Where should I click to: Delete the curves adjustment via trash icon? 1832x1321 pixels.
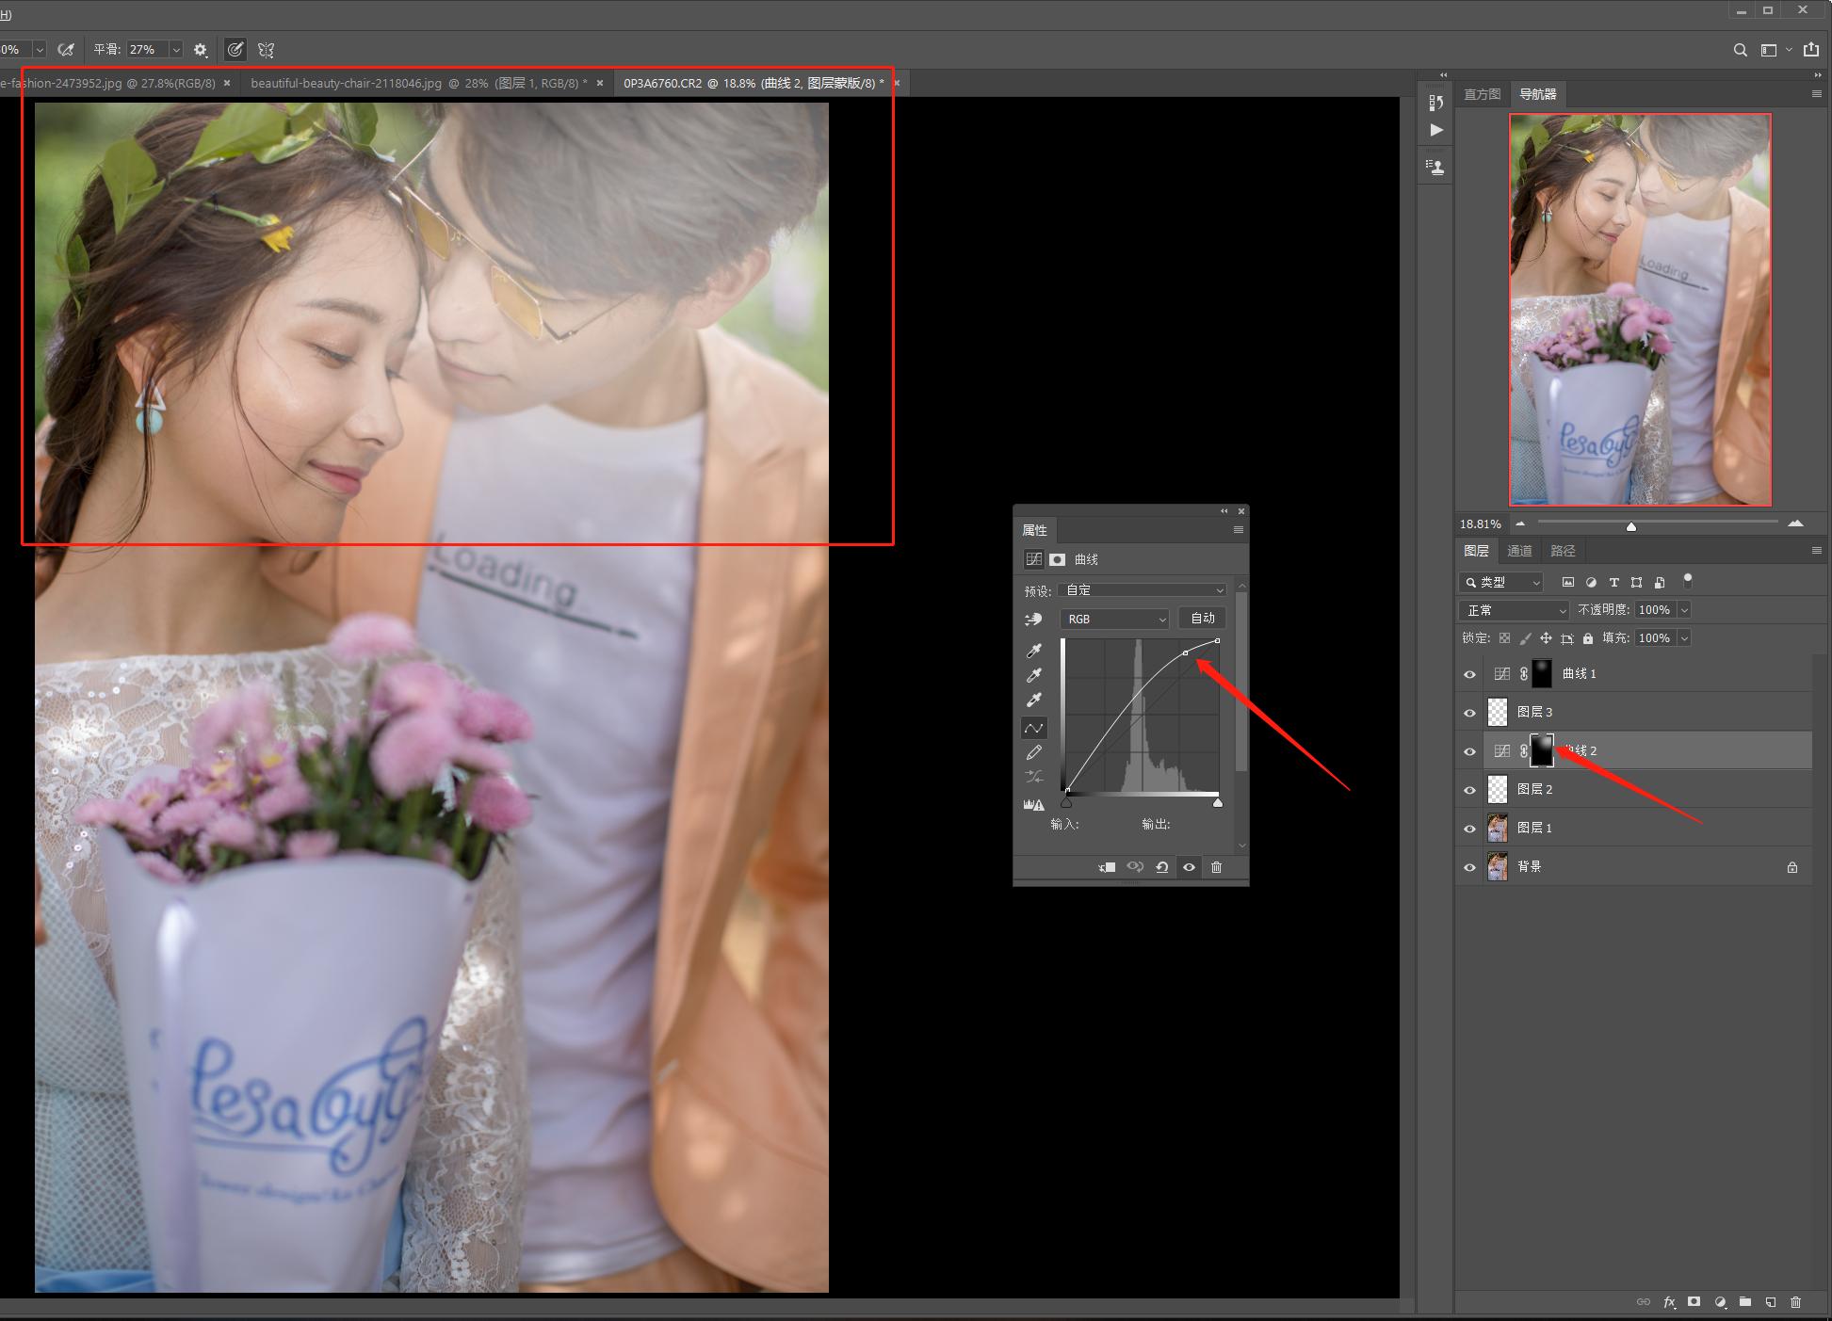coord(1216,867)
